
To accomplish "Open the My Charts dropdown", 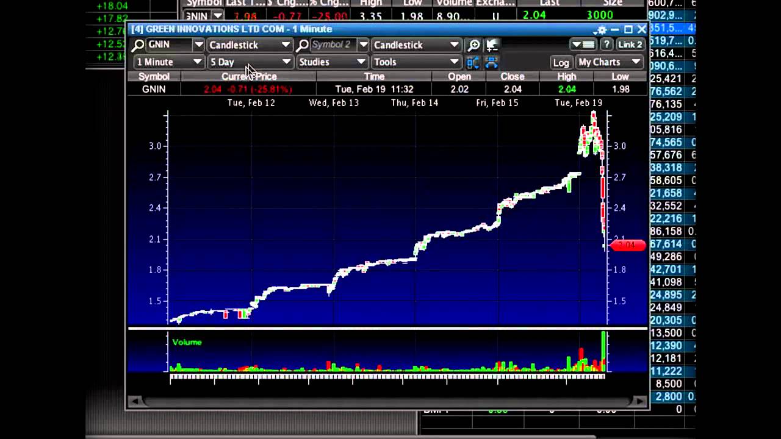I will (x=609, y=62).
